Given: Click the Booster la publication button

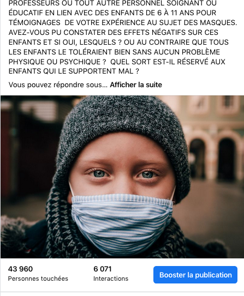Looking at the screenshot, I should click(195, 275).
